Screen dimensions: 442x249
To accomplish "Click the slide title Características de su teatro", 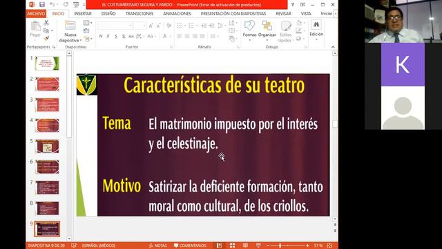I will click(x=214, y=85).
